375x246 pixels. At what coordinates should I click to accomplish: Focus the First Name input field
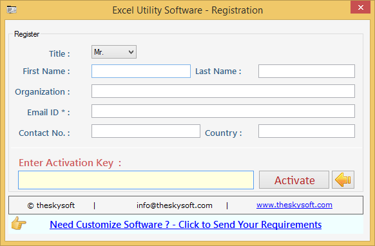tap(141, 71)
